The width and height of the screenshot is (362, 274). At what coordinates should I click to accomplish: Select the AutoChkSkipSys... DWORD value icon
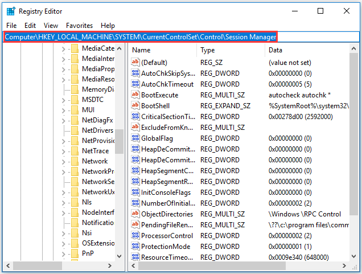tap(135, 73)
